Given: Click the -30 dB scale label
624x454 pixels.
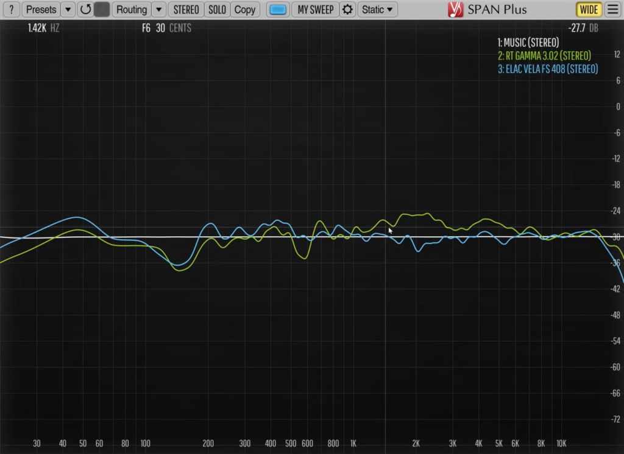Looking at the screenshot, I should [615, 237].
